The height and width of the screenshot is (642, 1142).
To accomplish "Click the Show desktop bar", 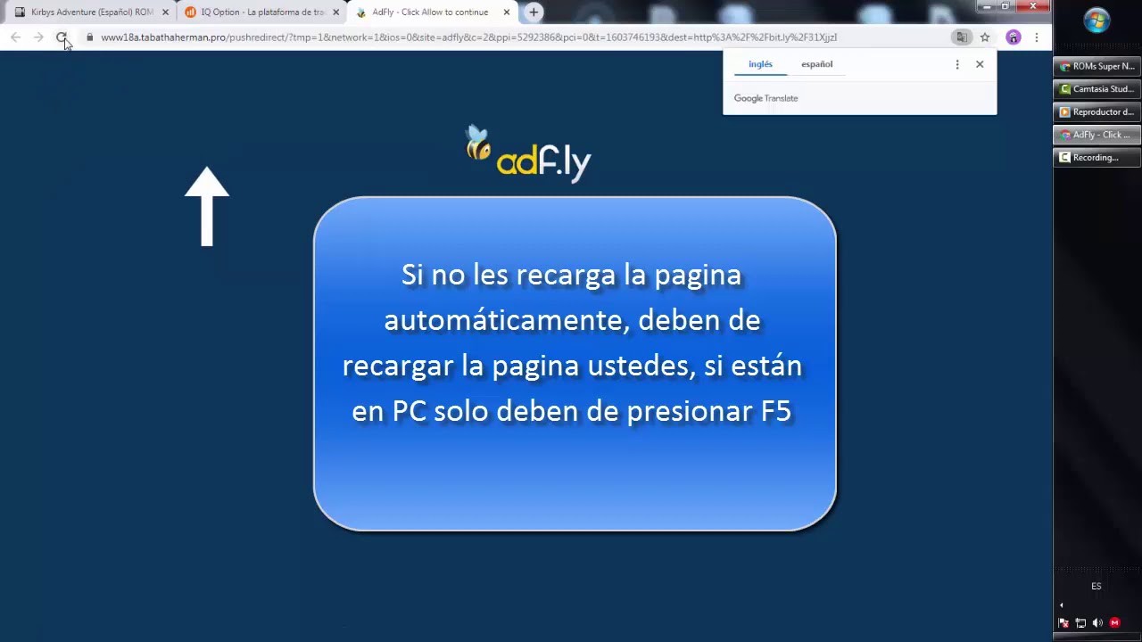I will click(1097, 638).
